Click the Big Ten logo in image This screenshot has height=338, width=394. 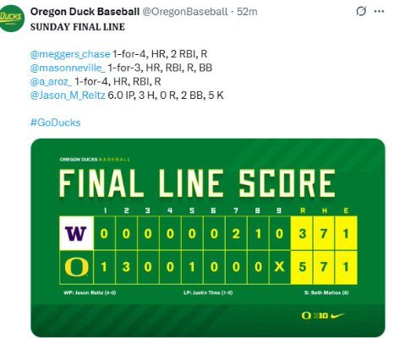[x=320, y=316]
